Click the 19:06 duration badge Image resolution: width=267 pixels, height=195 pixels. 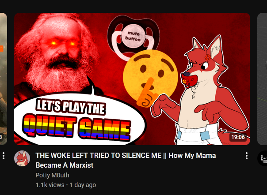click(238, 137)
